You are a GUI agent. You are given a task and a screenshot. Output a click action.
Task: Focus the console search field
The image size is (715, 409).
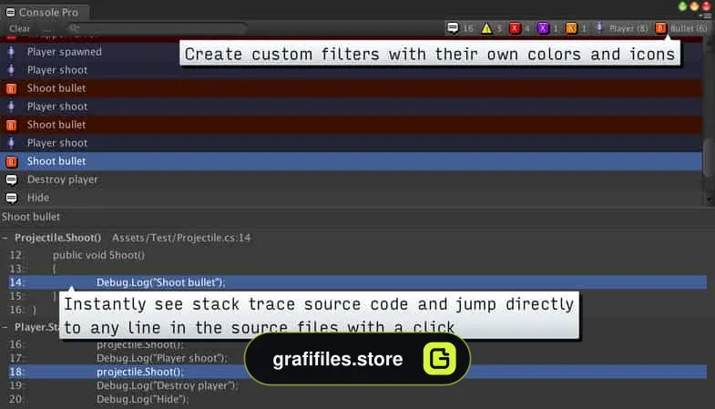pos(157,28)
